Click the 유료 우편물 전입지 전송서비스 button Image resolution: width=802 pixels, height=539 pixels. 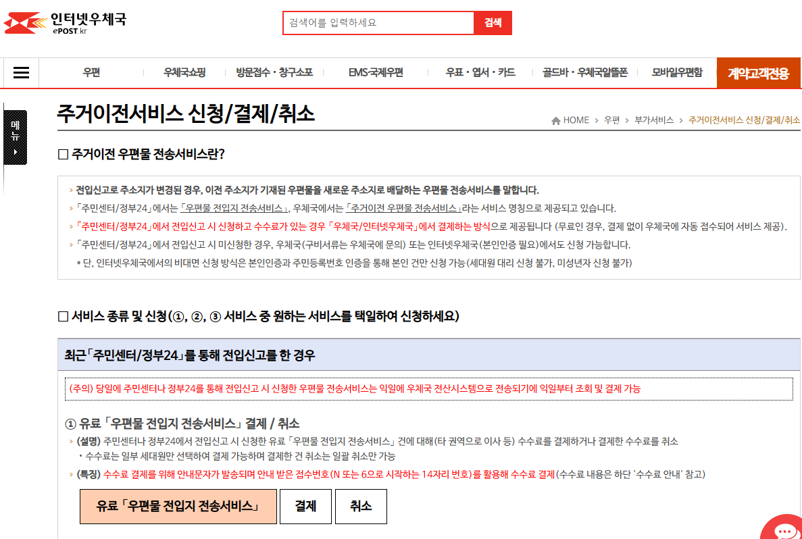178,506
